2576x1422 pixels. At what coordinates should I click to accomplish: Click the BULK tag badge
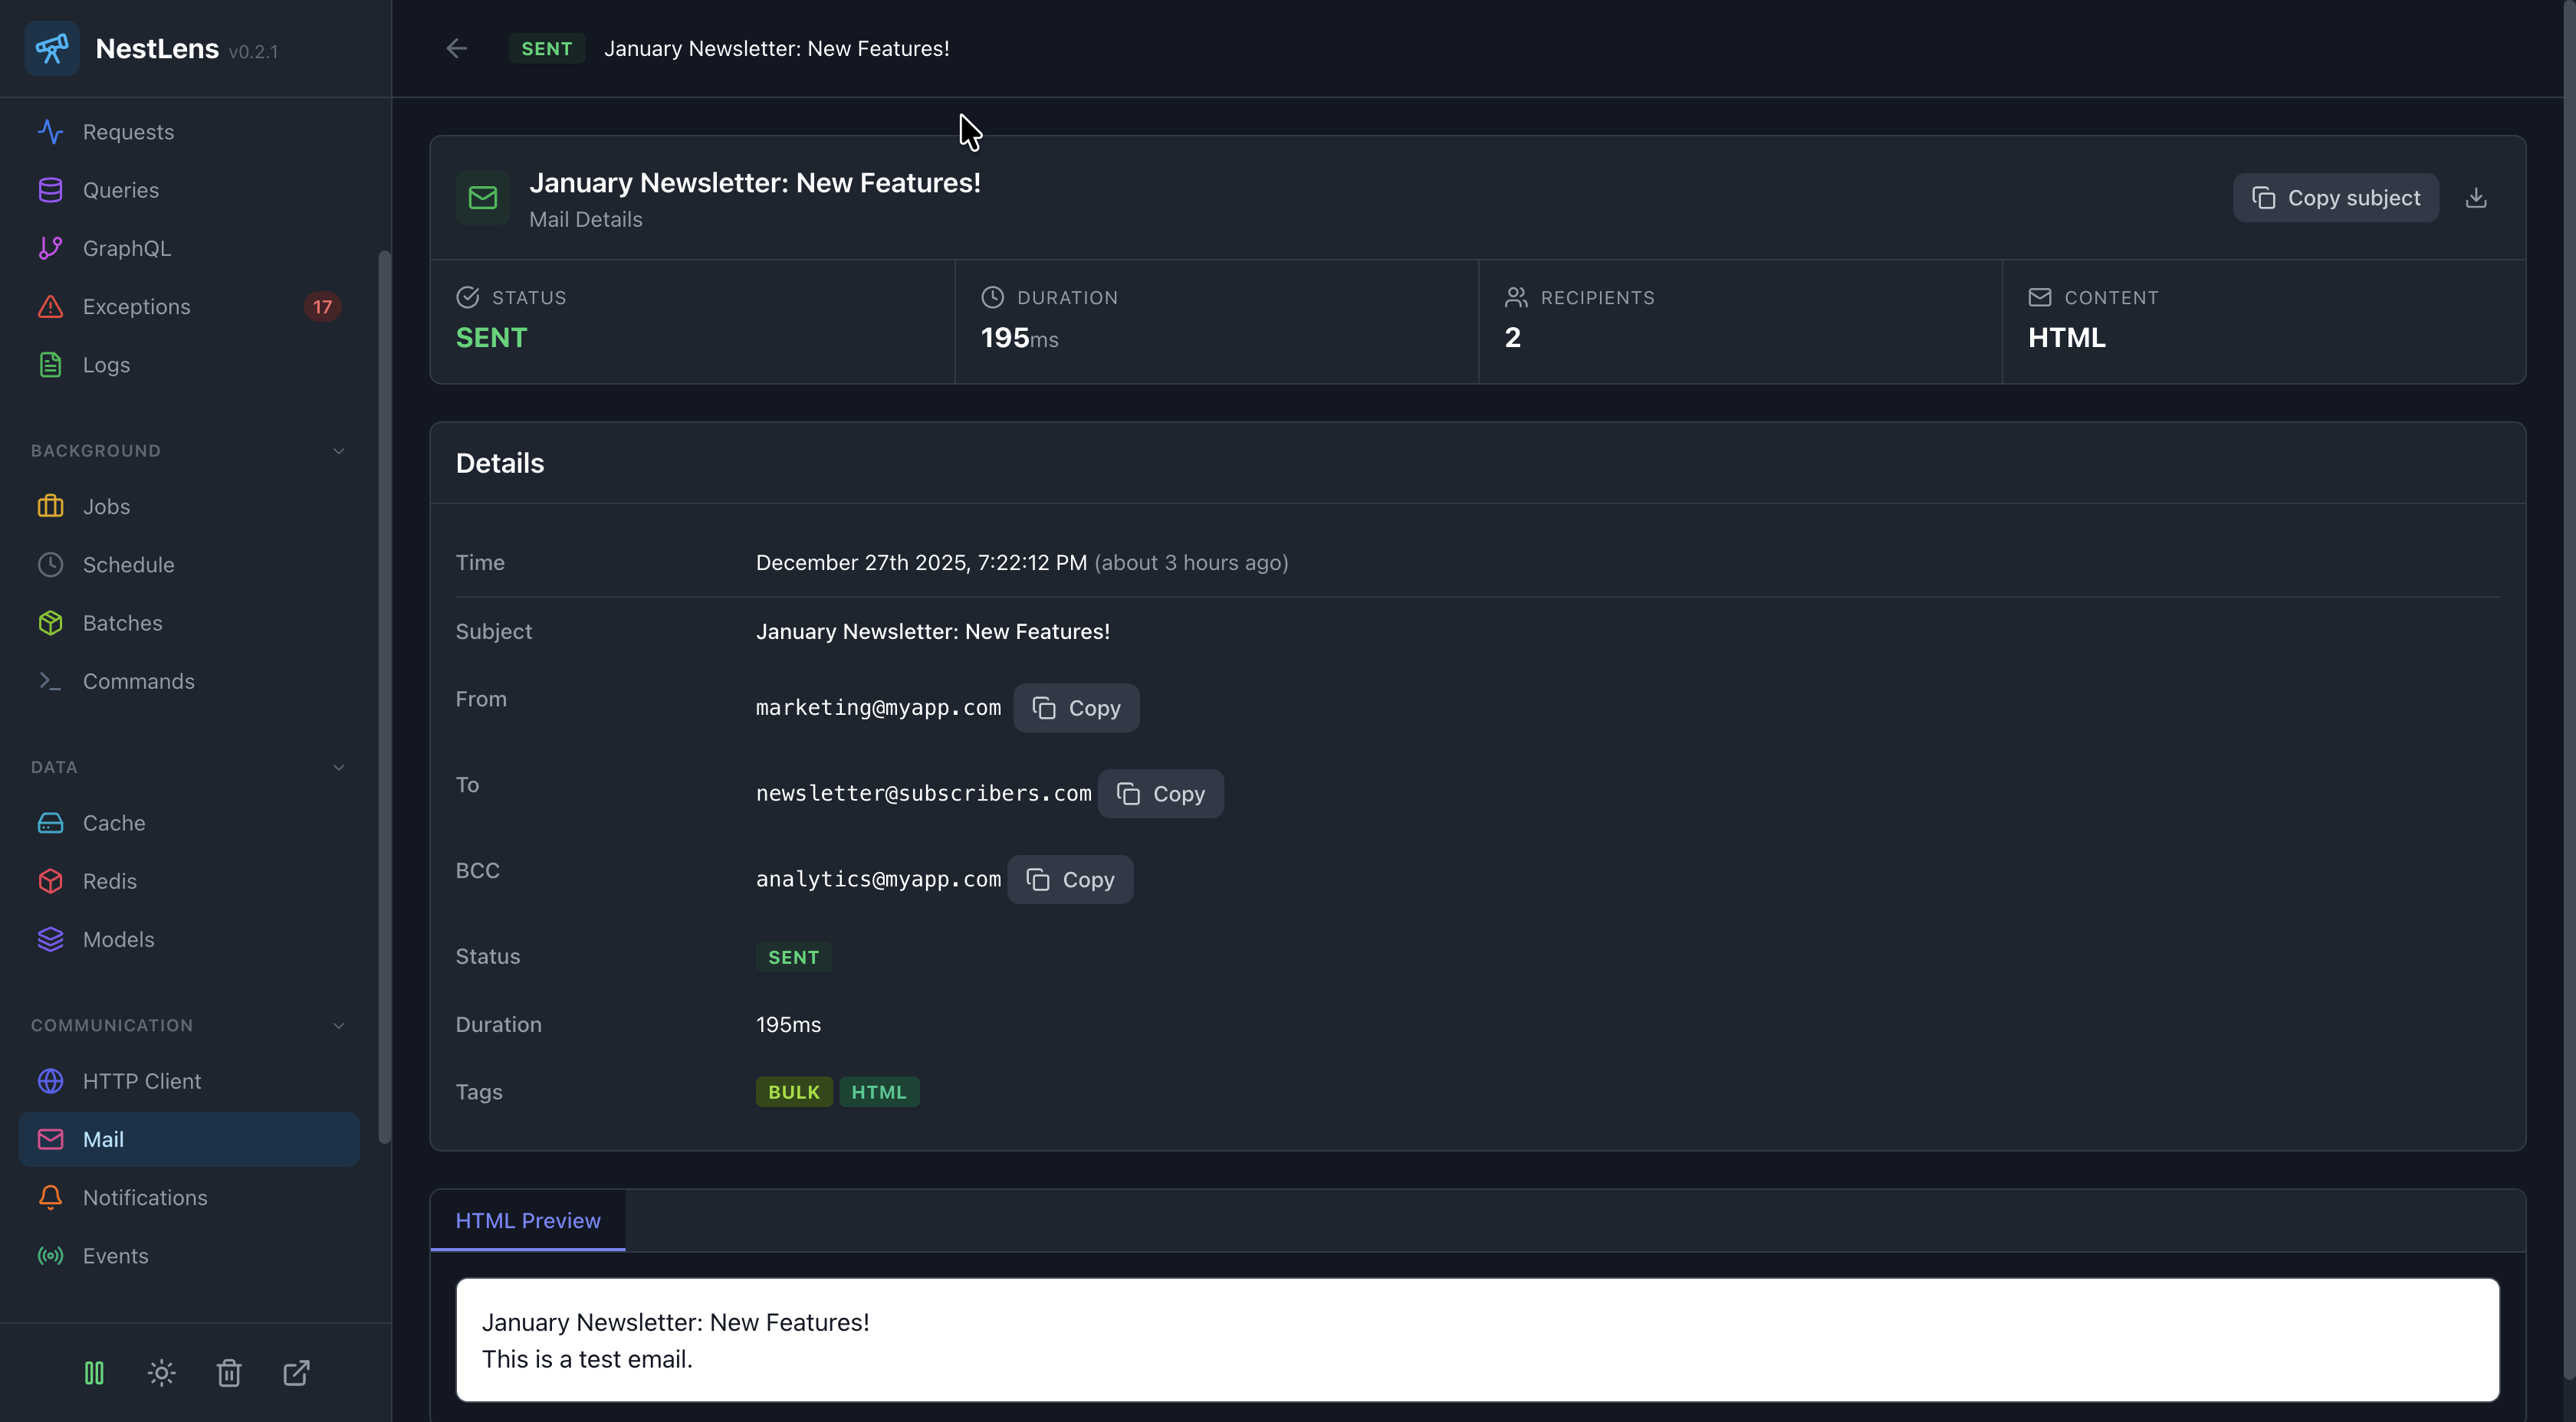click(x=793, y=1093)
